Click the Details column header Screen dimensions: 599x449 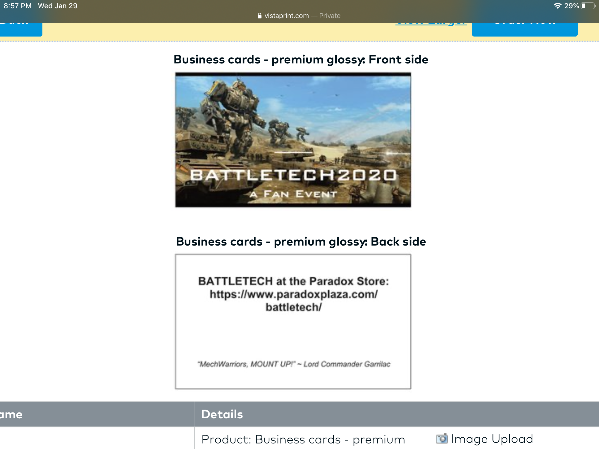point(222,414)
